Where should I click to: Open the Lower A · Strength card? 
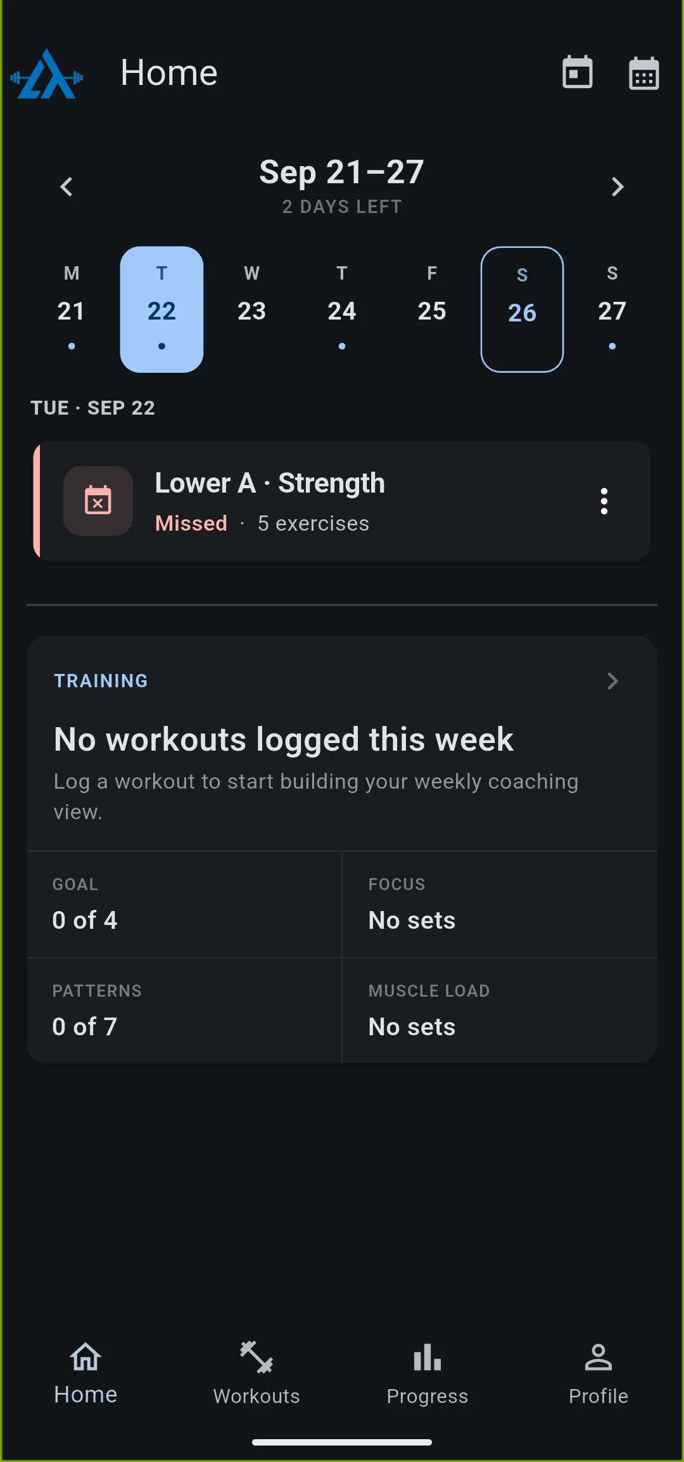click(342, 501)
